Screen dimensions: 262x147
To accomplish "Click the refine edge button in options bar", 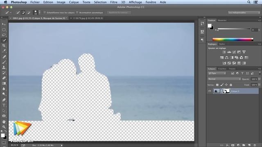I will [119, 13].
